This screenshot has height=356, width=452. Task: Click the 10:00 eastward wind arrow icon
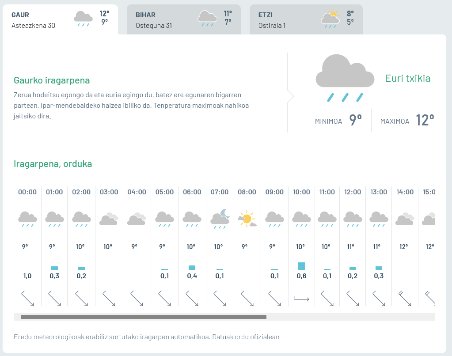301,298
